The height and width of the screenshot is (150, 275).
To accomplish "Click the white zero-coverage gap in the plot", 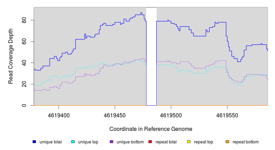I will point(151,56).
